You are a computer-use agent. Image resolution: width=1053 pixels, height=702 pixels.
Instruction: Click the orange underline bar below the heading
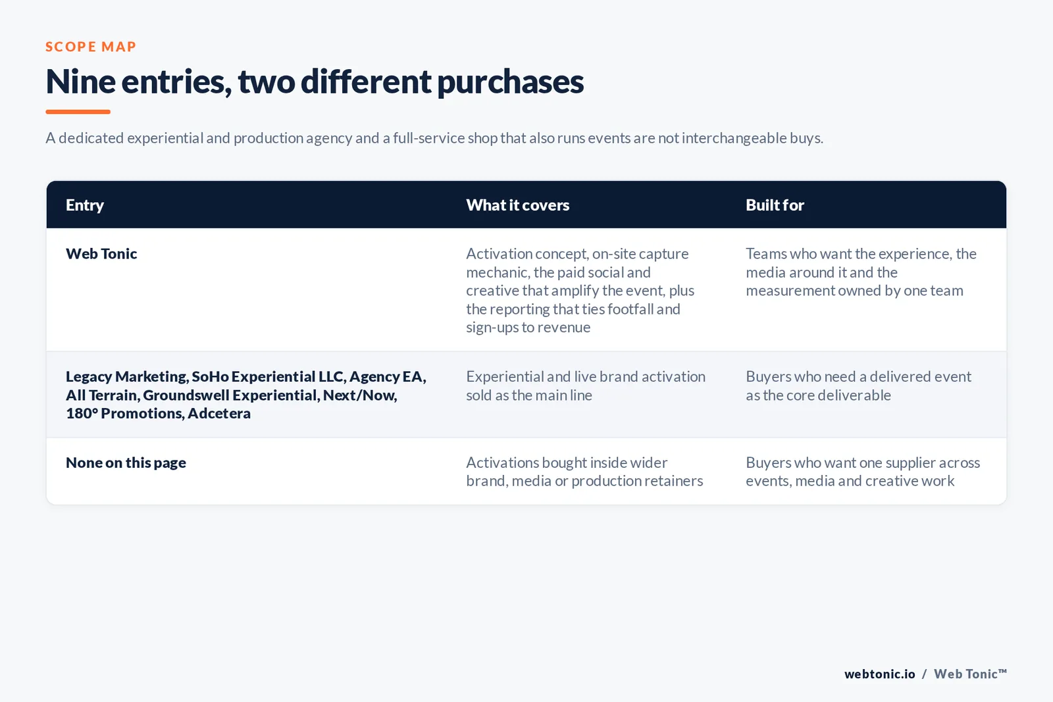pyautogui.click(x=78, y=112)
